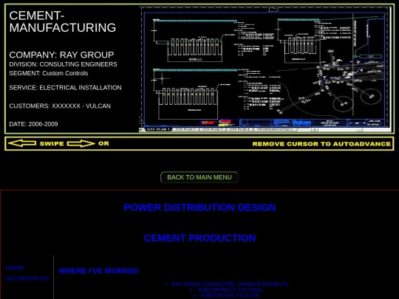Click the REMOVE CURSOR TO AUTOADVANCE text

(321, 144)
